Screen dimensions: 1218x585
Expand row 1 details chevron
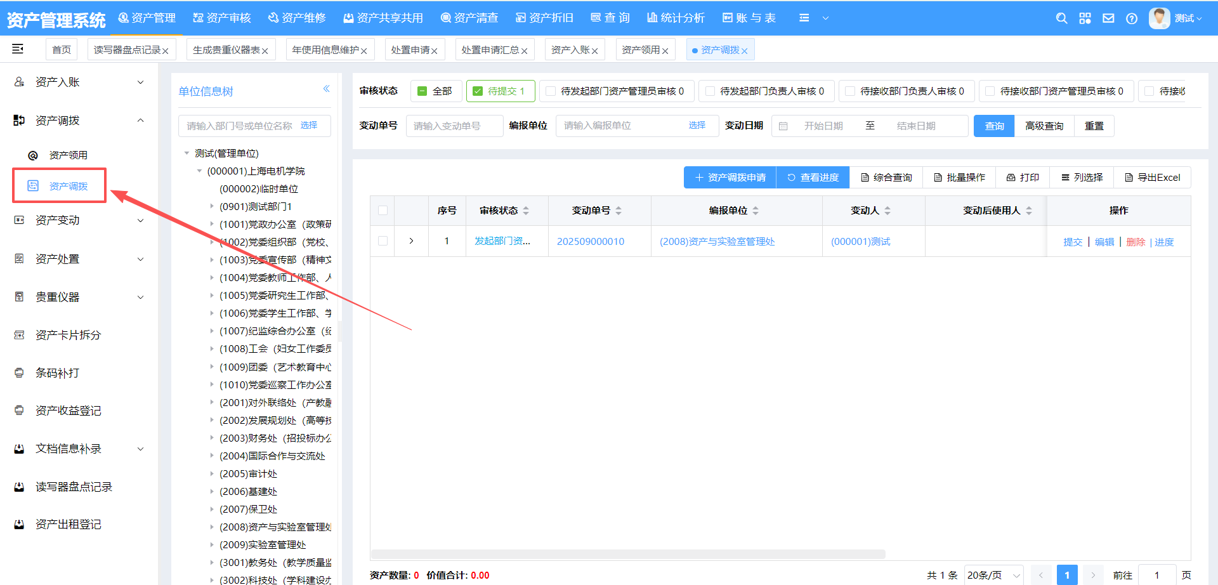coord(411,241)
